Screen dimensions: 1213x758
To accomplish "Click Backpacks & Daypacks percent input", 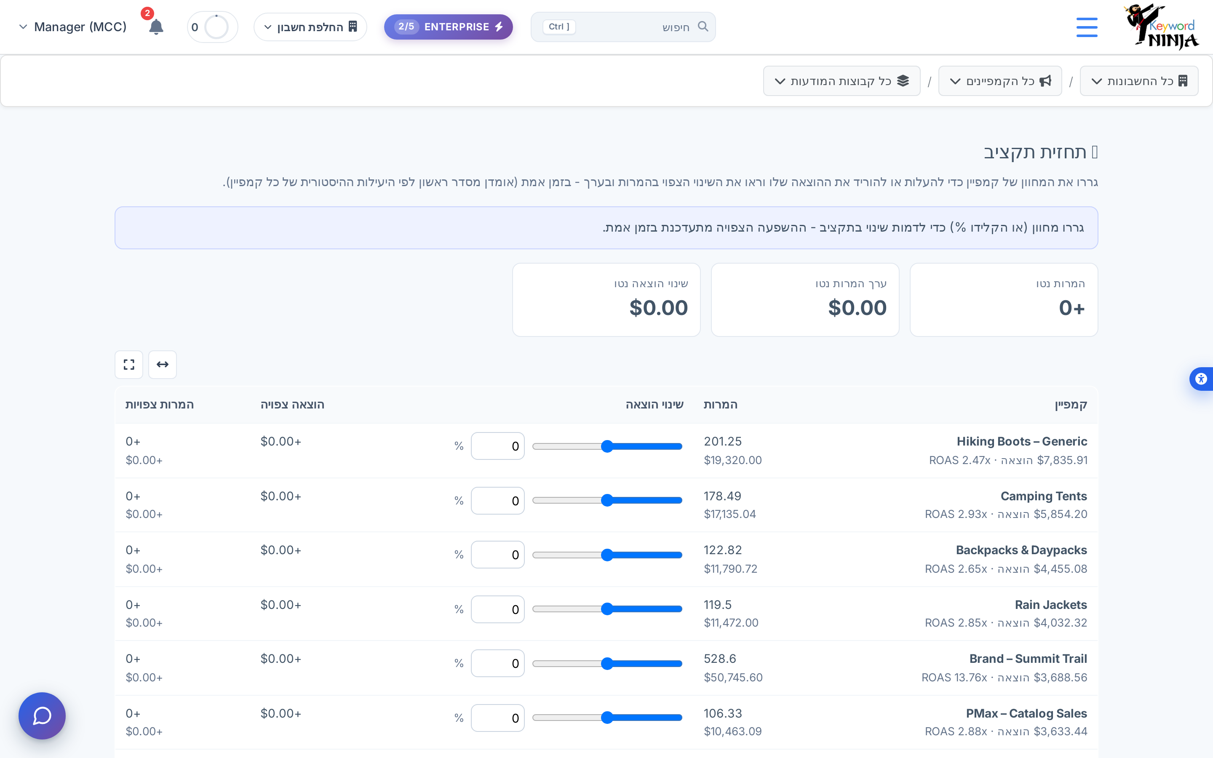I will [x=498, y=555].
